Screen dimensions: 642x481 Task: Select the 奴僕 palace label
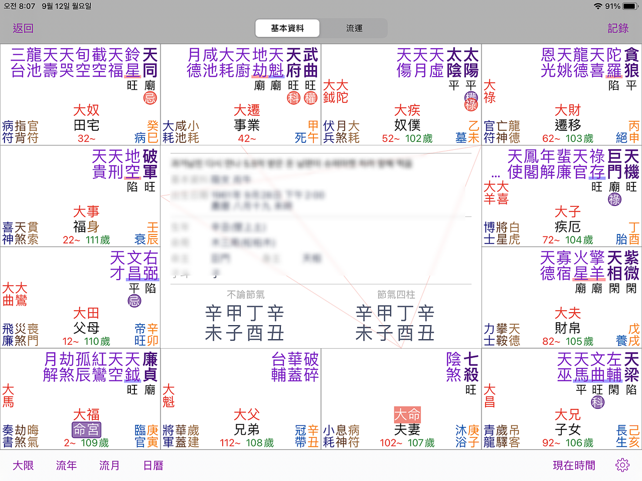coord(407,125)
